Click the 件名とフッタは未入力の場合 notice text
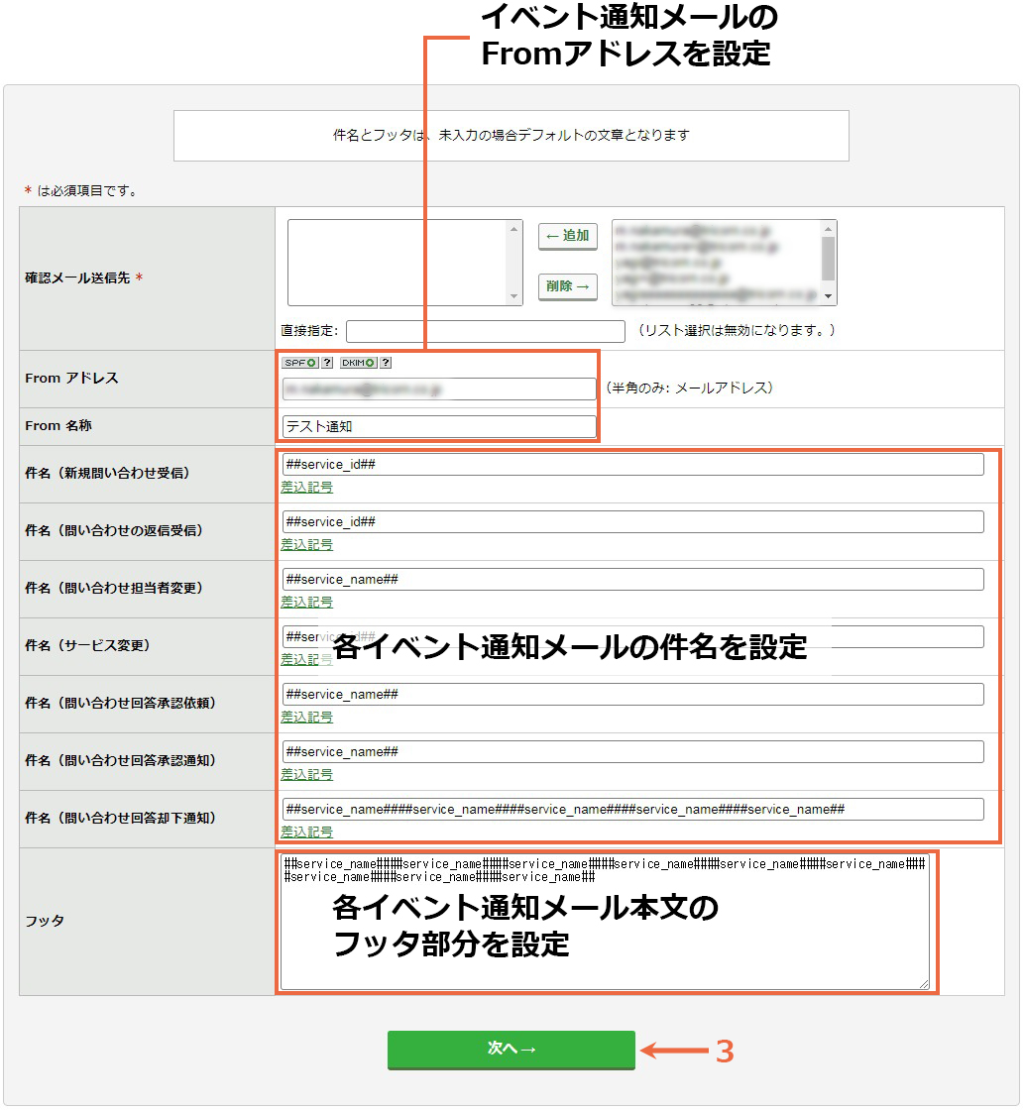 coord(511,136)
